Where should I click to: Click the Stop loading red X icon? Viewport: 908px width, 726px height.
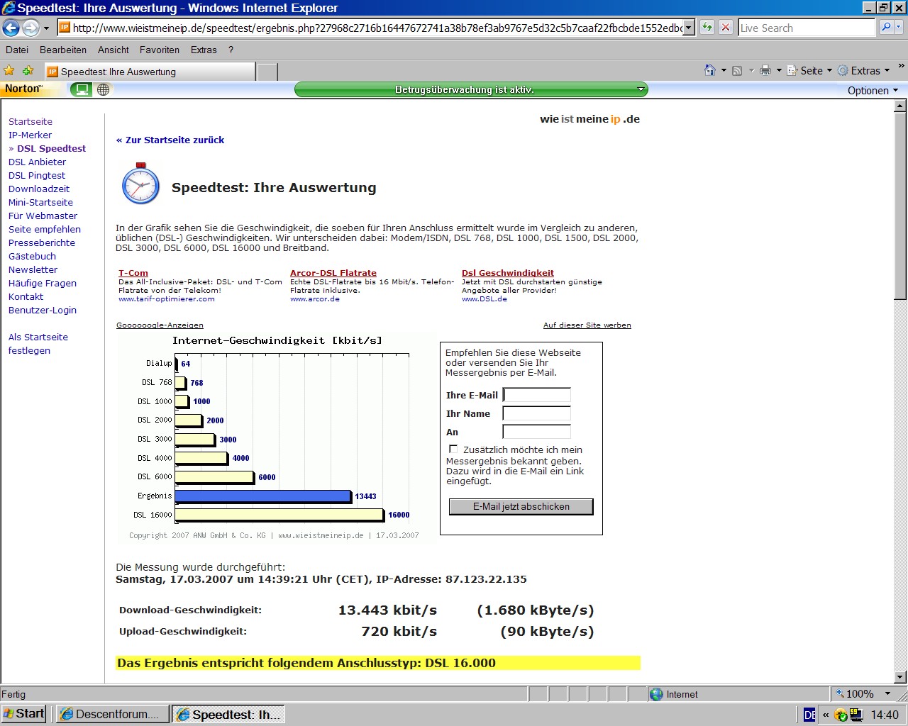click(x=726, y=28)
